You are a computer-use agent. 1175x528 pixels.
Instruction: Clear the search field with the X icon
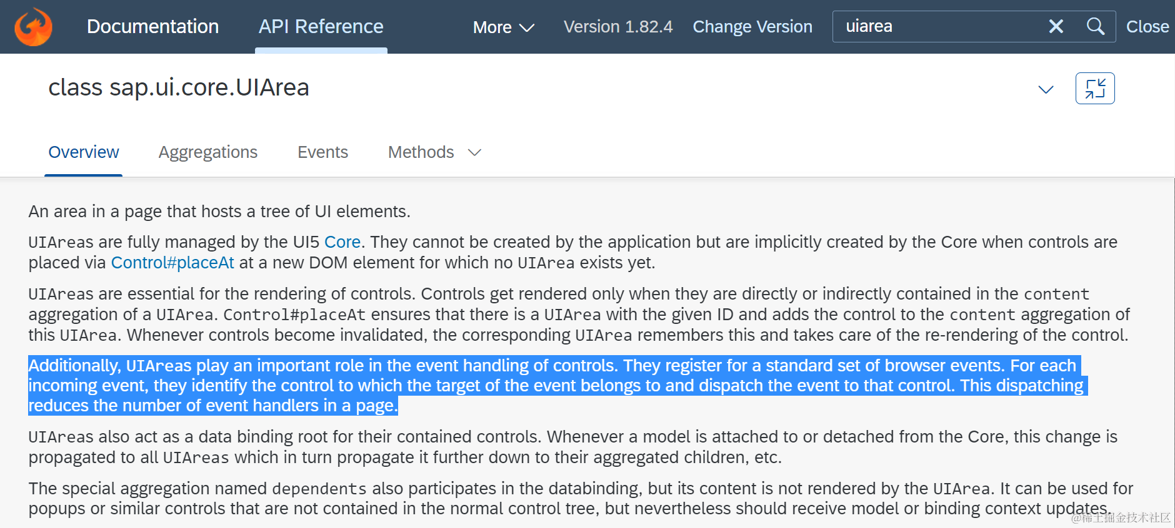coord(1056,26)
